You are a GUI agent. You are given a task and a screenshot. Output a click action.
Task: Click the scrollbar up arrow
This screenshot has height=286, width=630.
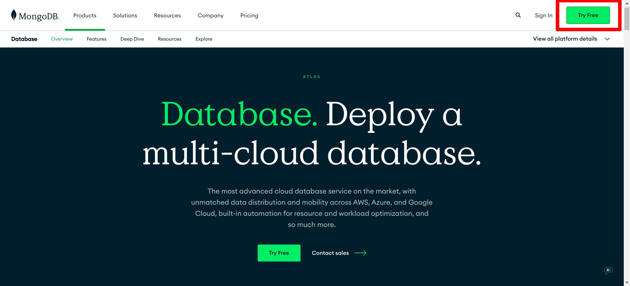[x=627, y=3]
